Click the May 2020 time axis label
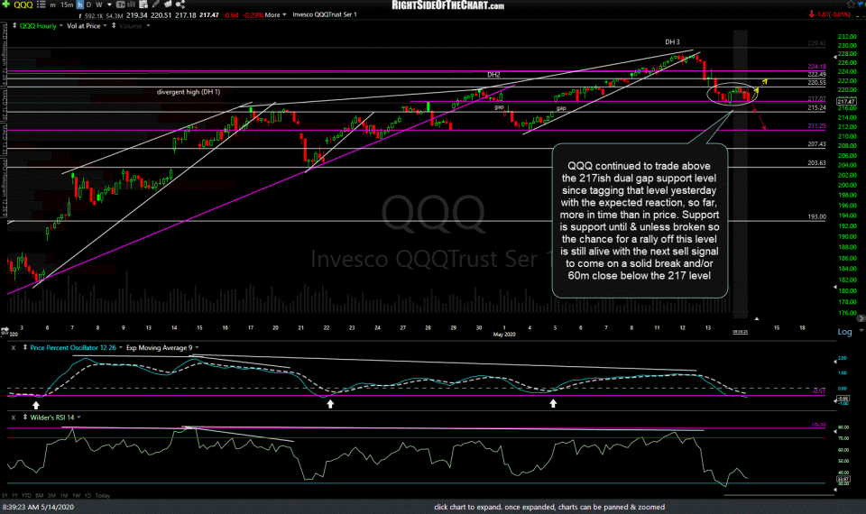 coord(504,335)
